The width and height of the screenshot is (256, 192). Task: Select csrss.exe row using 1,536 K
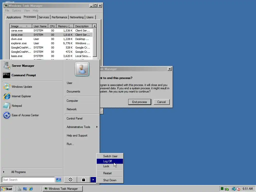point(51,30)
